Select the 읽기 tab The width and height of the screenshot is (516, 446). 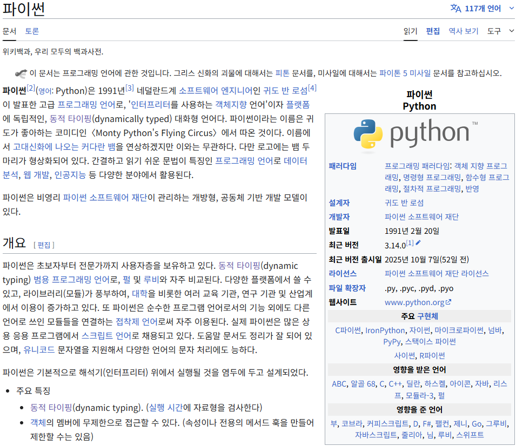[x=410, y=31]
